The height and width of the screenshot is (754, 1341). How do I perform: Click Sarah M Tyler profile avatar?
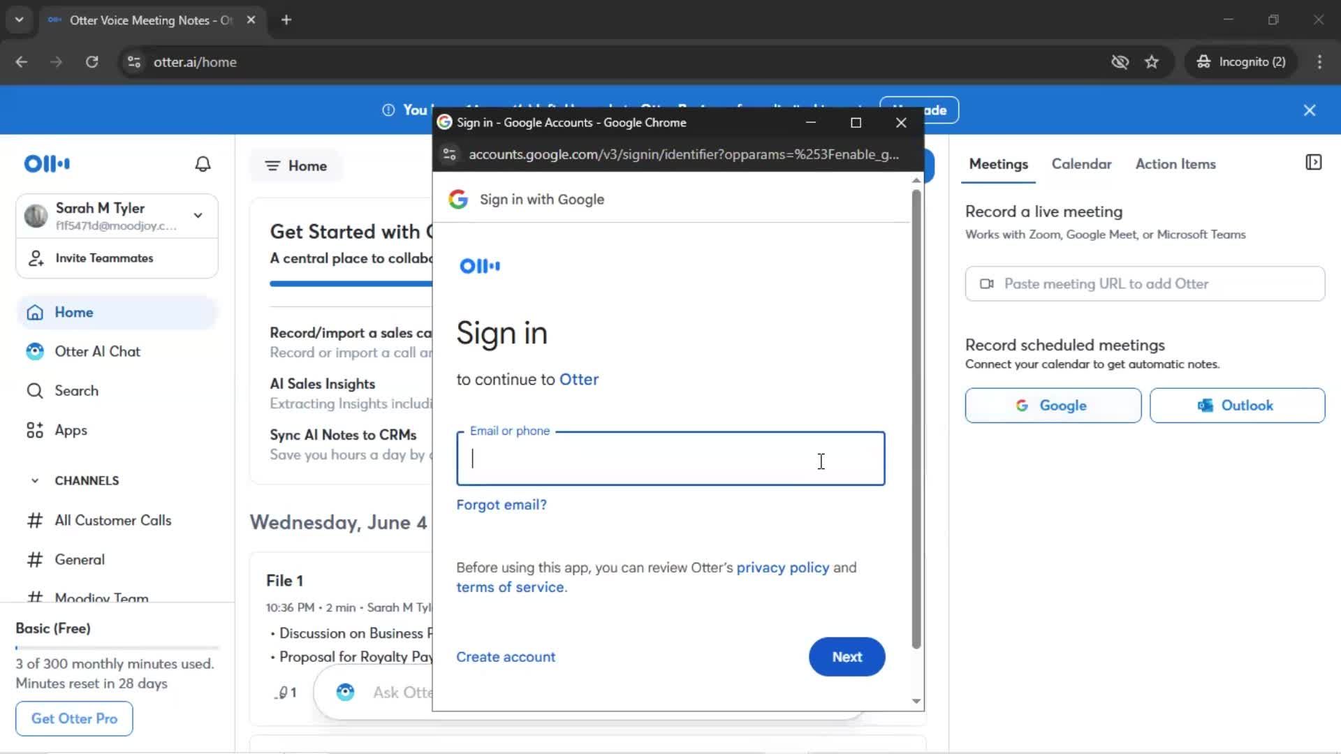(36, 216)
